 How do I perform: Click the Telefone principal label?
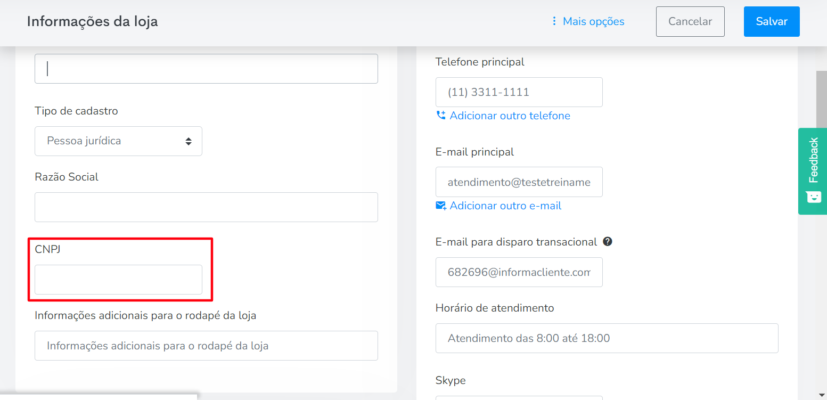[480, 62]
